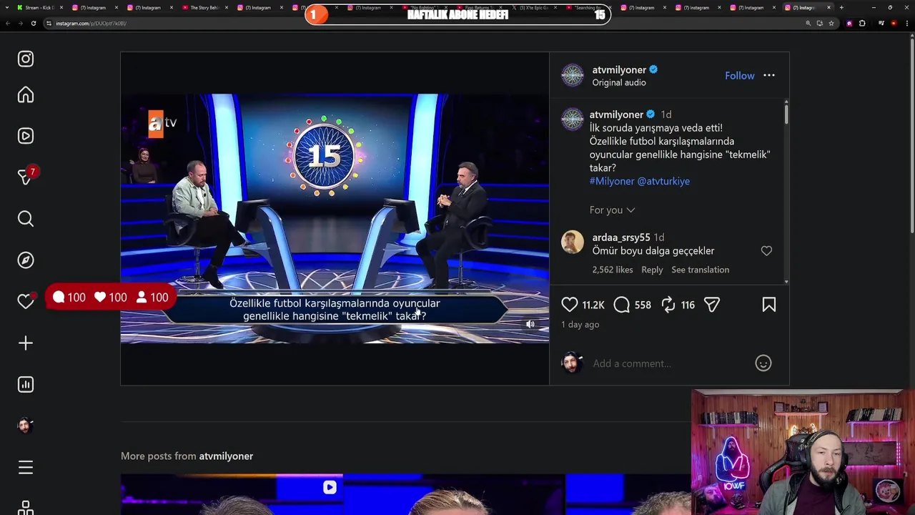
Task: Open atvmilyoner in 'More posts from'
Action: tap(226, 456)
